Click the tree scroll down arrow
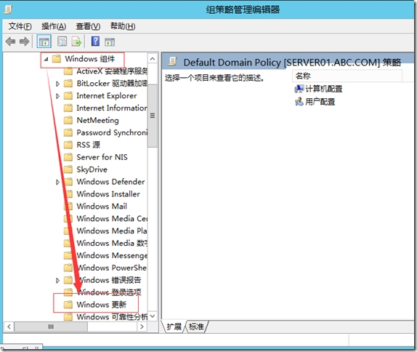417x352 pixels. pos(153,316)
